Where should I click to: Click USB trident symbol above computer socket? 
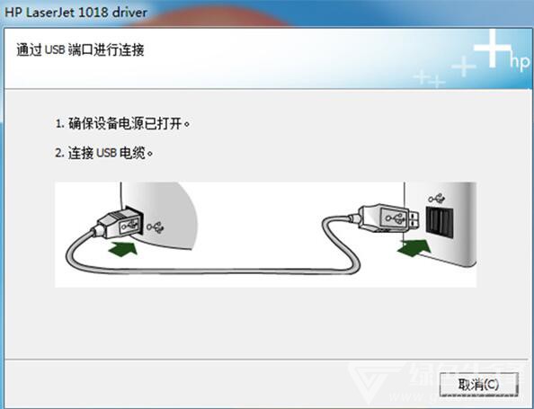click(437, 198)
